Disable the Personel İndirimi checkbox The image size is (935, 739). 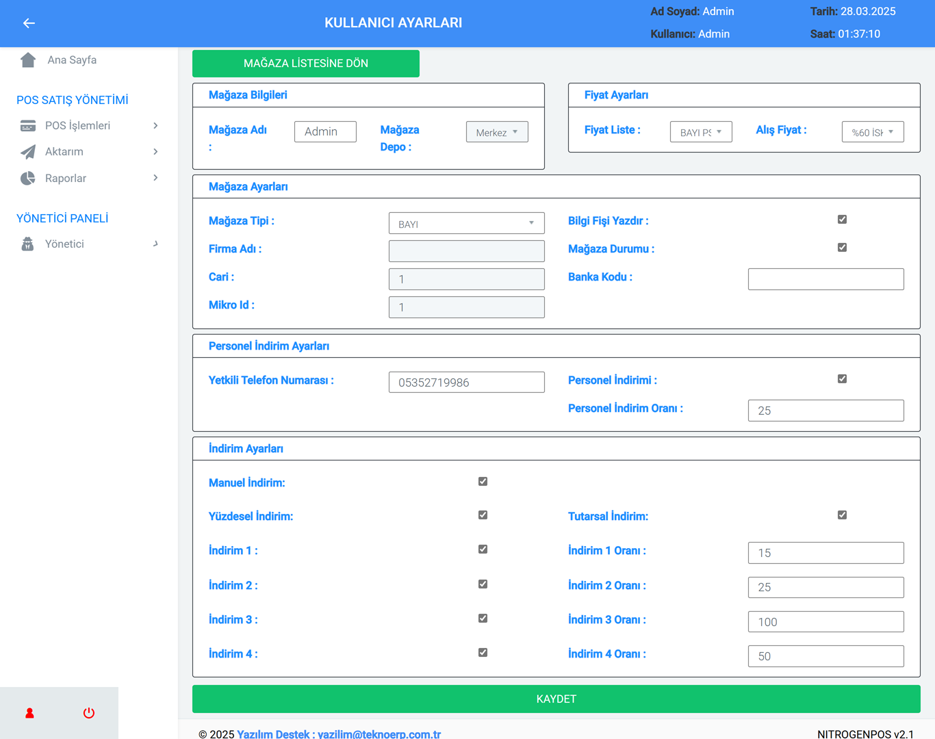pyautogui.click(x=842, y=379)
